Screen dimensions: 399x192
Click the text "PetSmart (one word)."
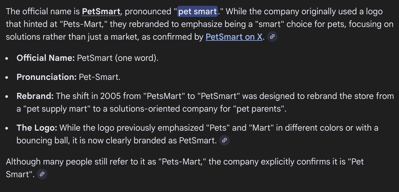point(118,58)
